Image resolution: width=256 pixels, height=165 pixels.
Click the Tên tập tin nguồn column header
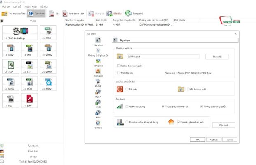click(x=80, y=20)
